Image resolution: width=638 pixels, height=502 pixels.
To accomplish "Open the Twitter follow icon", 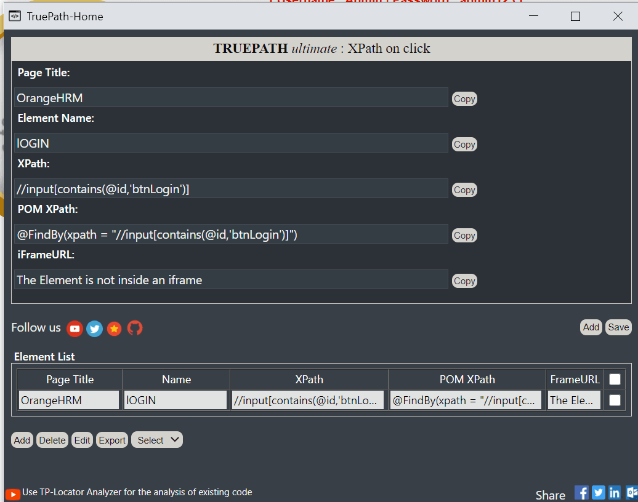I will (x=94, y=329).
